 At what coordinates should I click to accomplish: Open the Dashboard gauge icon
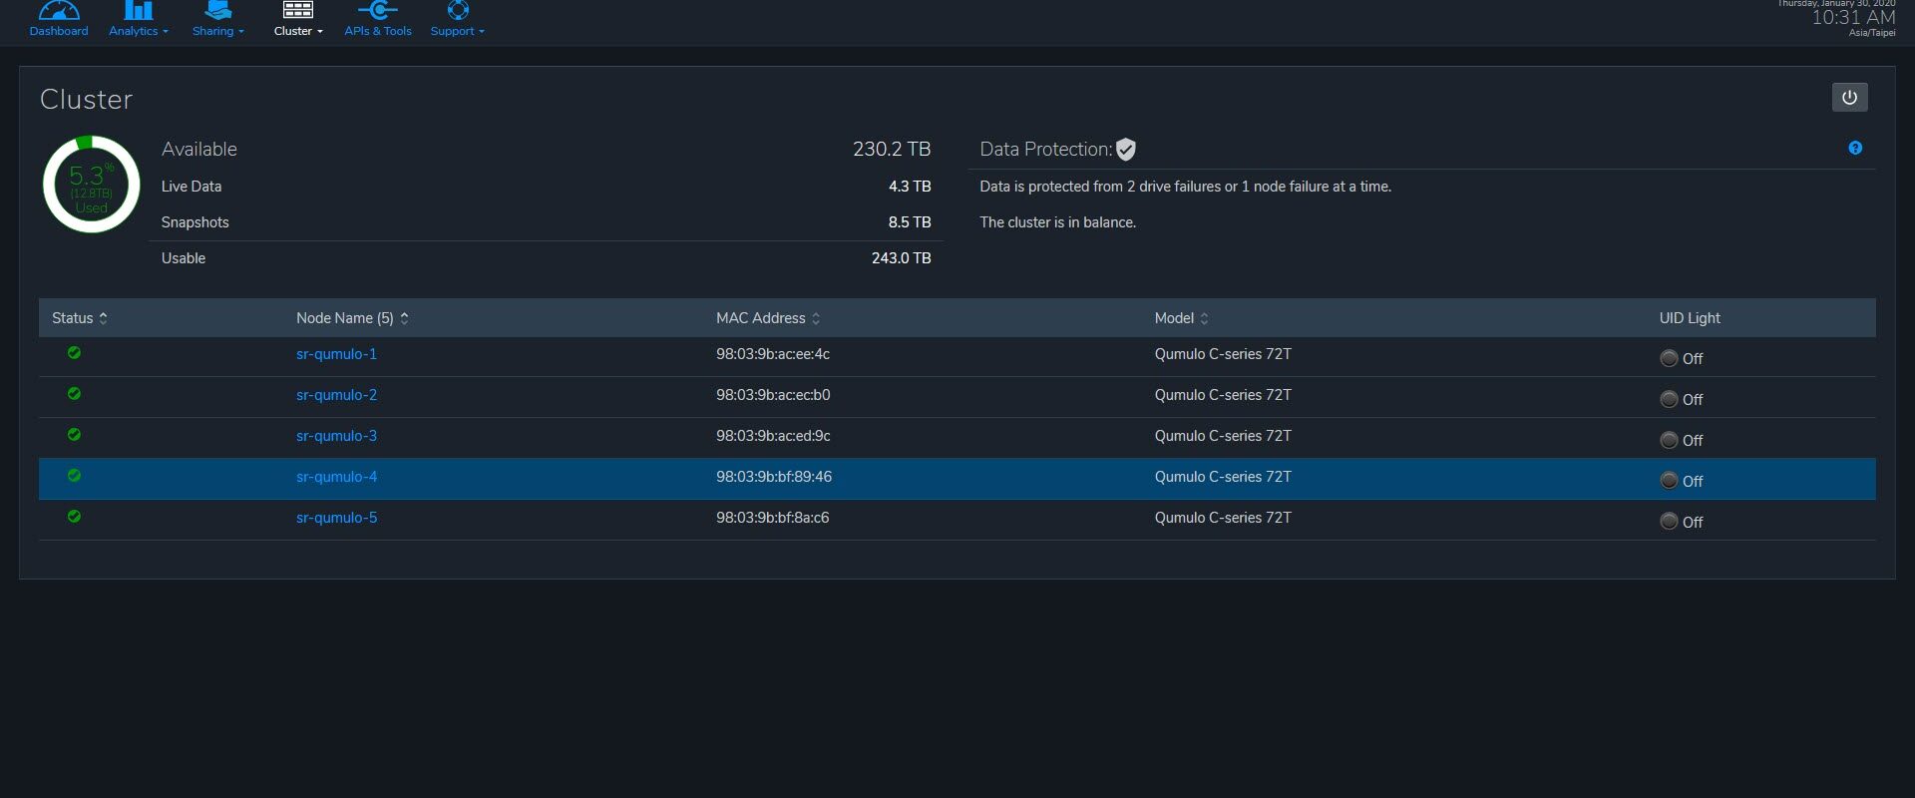[59, 10]
